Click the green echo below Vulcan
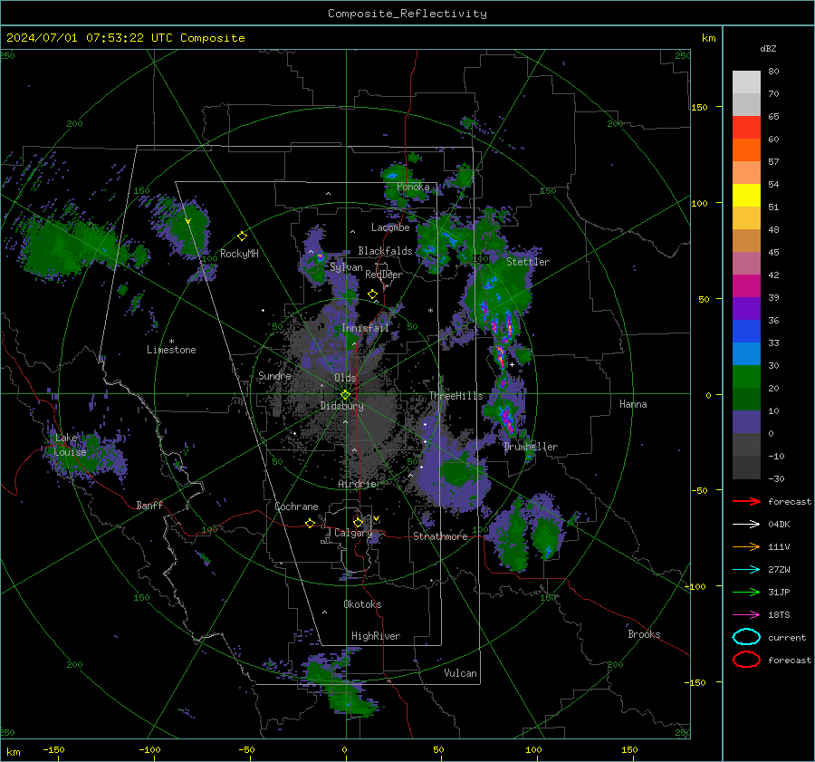Viewport: 815px width, 762px height. tap(344, 690)
